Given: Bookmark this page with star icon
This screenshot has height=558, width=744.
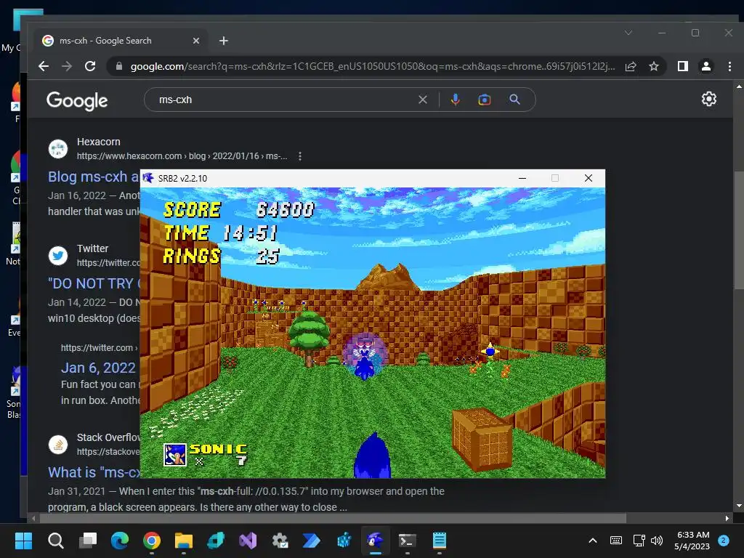Looking at the screenshot, I should (654, 66).
